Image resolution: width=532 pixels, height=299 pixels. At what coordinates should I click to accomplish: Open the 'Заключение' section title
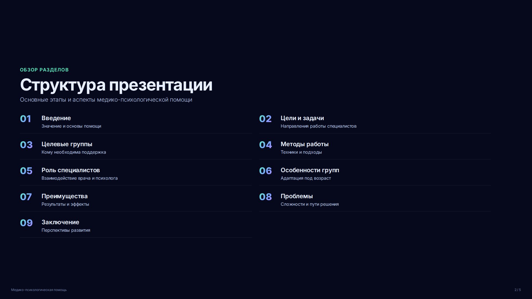[x=60, y=222]
